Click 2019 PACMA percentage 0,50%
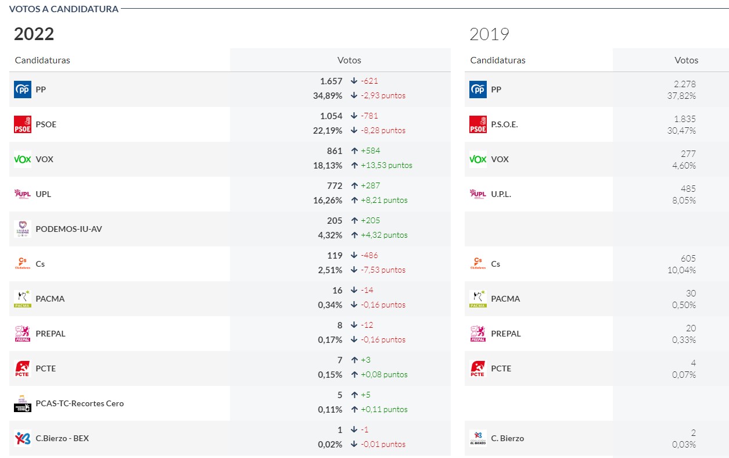This screenshot has height=458, width=729. coord(684,305)
